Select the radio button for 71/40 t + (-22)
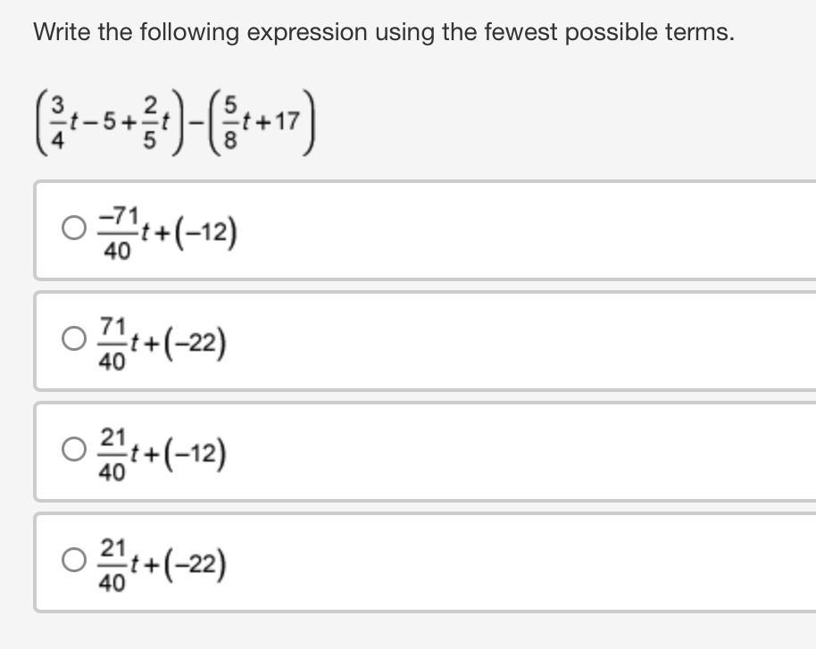Viewport: 816px width, 649px height. coord(74,338)
